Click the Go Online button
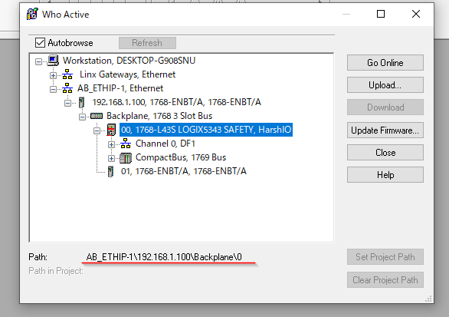Image resolution: width=449 pixels, height=317 pixels. pyautogui.click(x=385, y=62)
